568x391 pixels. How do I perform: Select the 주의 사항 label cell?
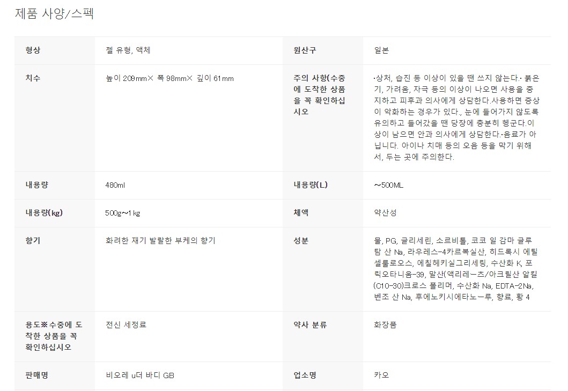[323, 118]
